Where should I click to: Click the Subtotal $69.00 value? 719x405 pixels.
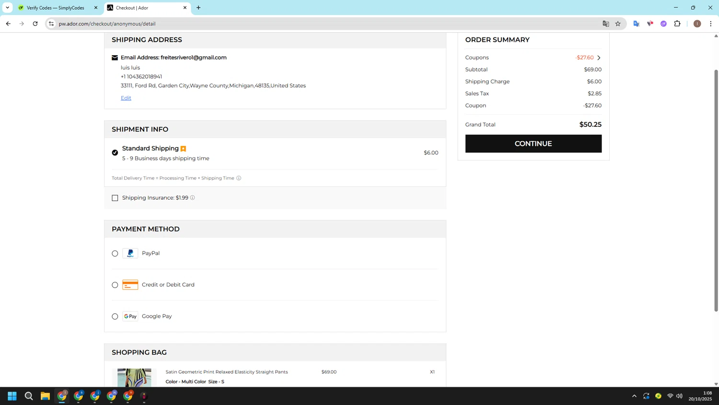pos(592,70)
